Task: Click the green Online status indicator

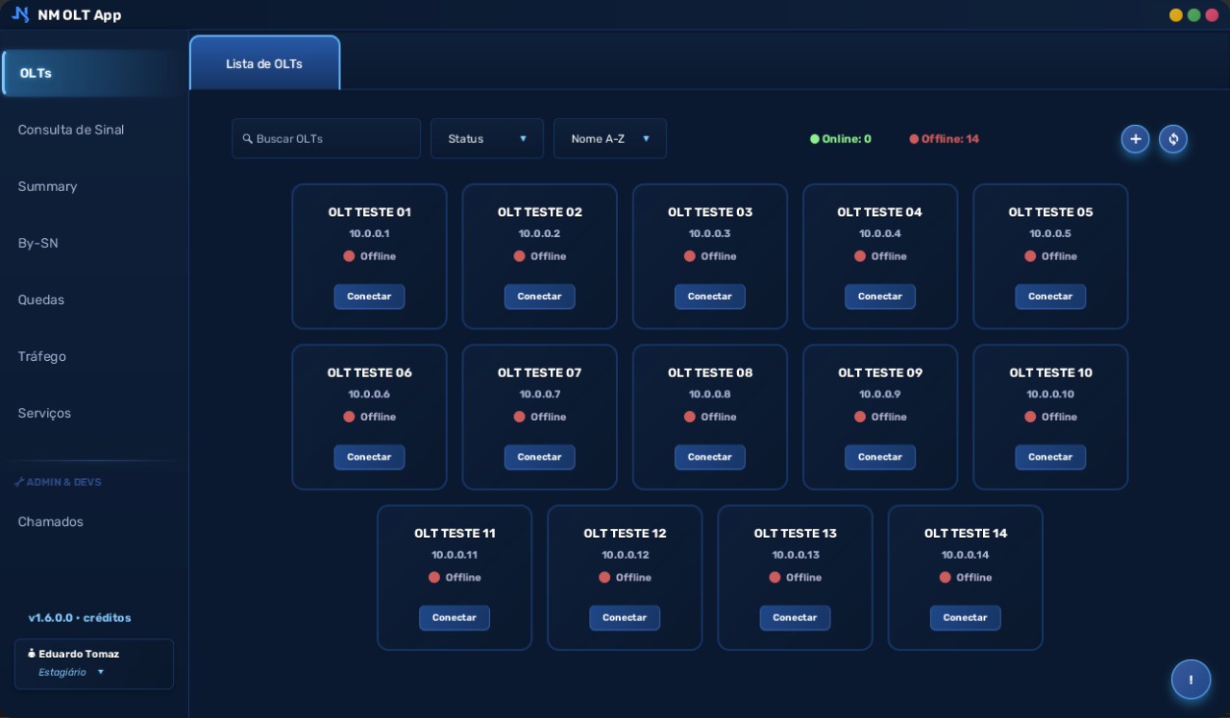Action: (x=841, y=139)
